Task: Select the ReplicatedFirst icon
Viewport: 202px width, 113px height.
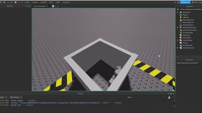Action: (181, 25)
